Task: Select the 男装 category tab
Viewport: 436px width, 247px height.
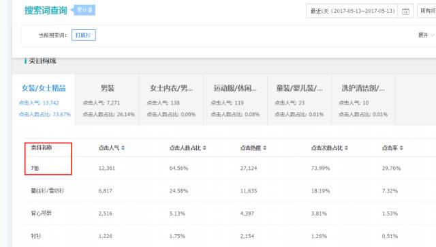Action: coord(108,100)
